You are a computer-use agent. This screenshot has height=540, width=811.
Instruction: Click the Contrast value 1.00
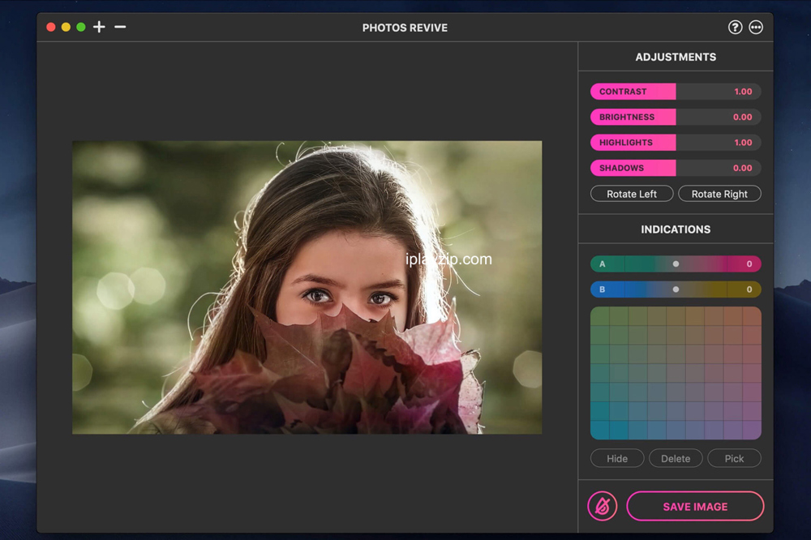[743, 92]
